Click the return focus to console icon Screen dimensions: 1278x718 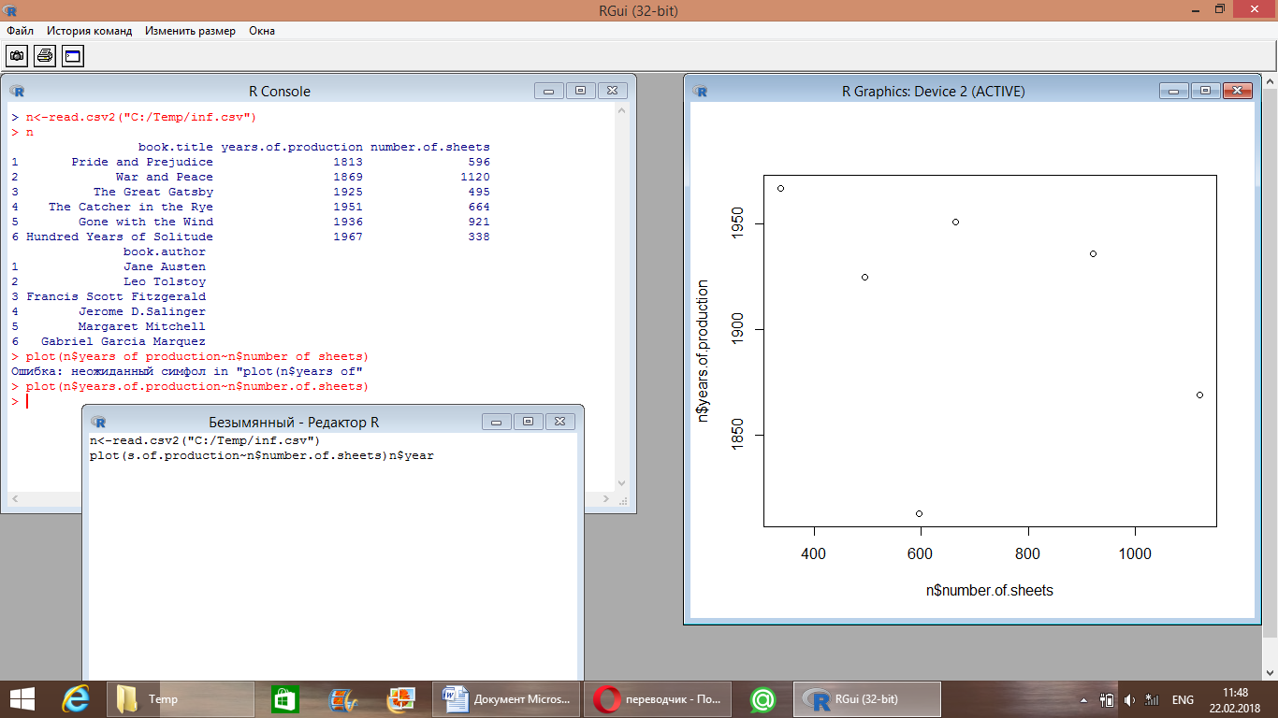[x=73, y=56]
